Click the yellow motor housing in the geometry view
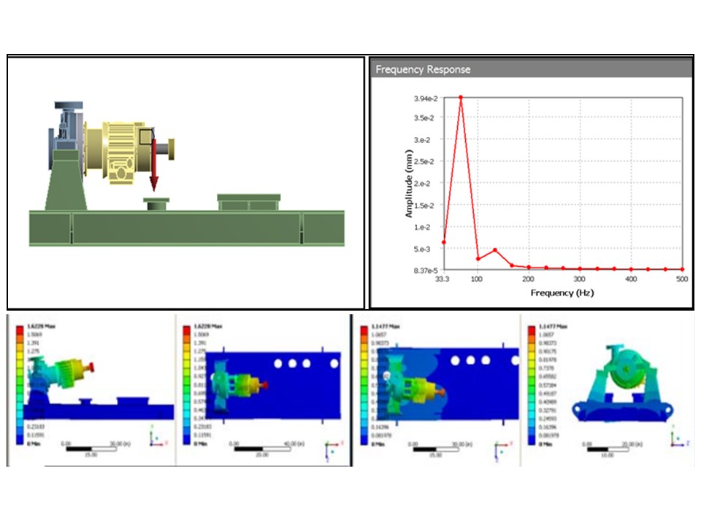The width and height of the screenshot is (701, 525). [117, 151]
